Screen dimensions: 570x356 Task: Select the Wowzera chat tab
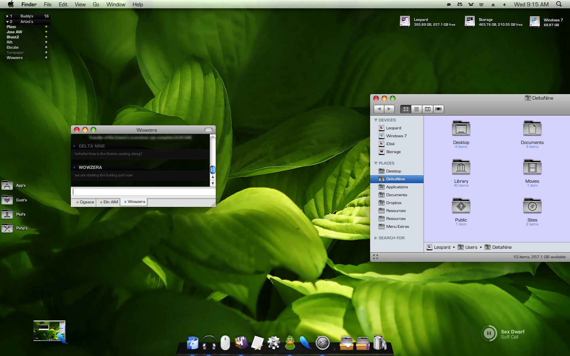[134, 202]
